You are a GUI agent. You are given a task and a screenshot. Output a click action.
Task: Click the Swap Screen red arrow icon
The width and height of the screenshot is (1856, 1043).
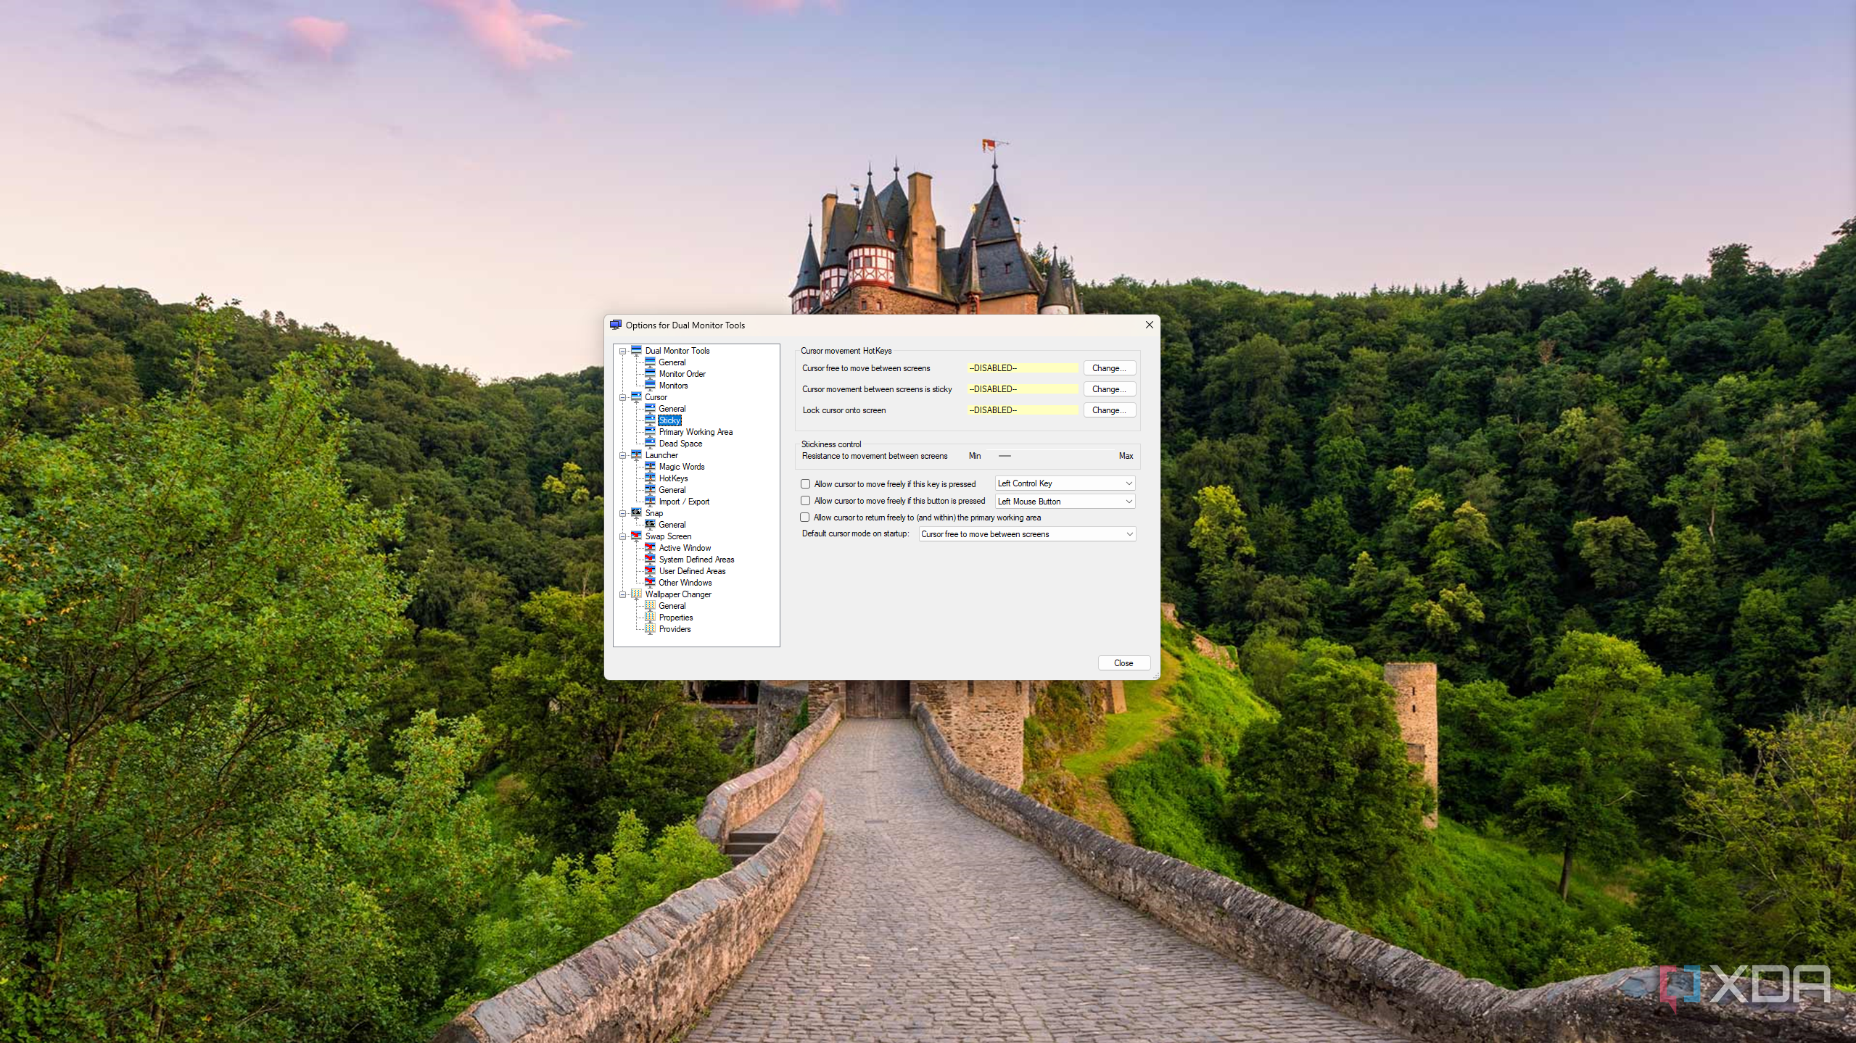coord(636,536)
